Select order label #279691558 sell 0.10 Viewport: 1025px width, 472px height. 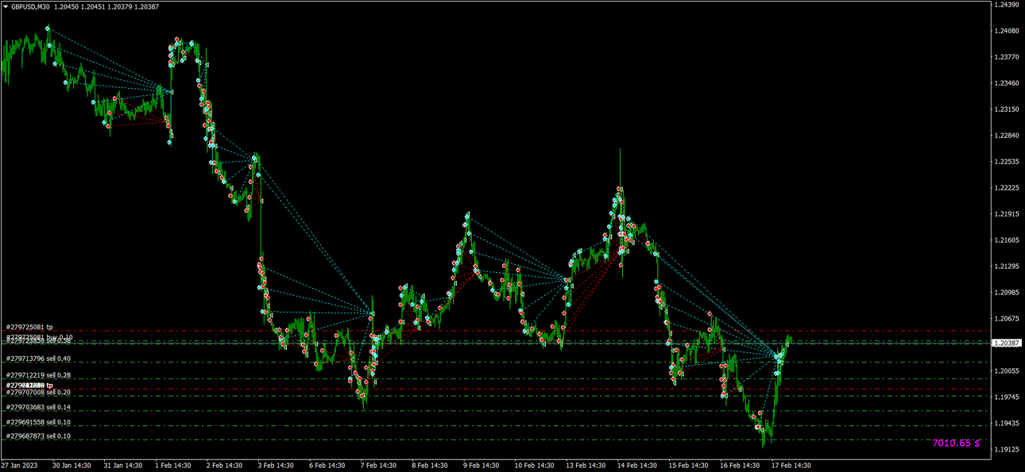tap(38, 422)
